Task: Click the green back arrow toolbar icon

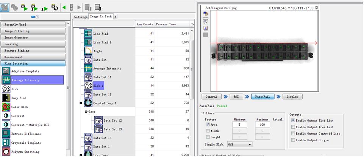Action: (x=64, y=8)
